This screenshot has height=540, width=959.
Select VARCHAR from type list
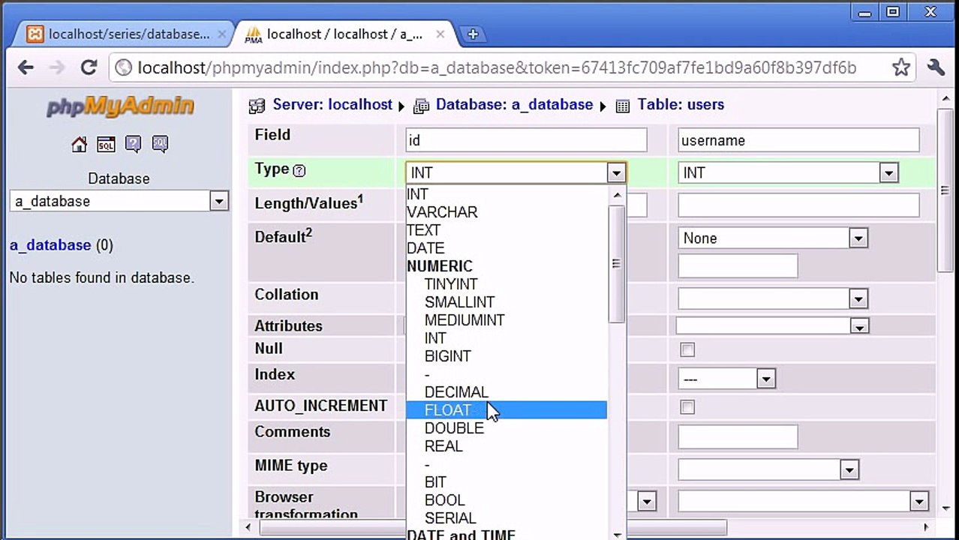pyautogui.click(x=507, y=212)
